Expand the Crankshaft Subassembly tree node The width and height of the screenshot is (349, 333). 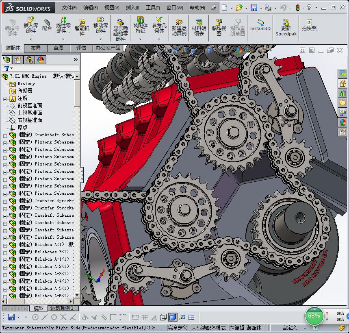[x=5, y=135]
